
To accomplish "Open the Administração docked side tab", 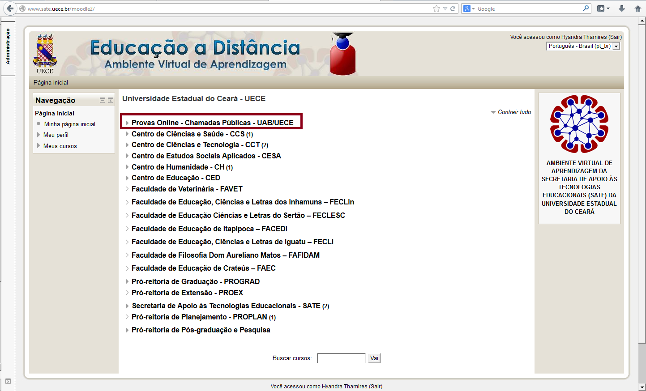I will (7, 47).
